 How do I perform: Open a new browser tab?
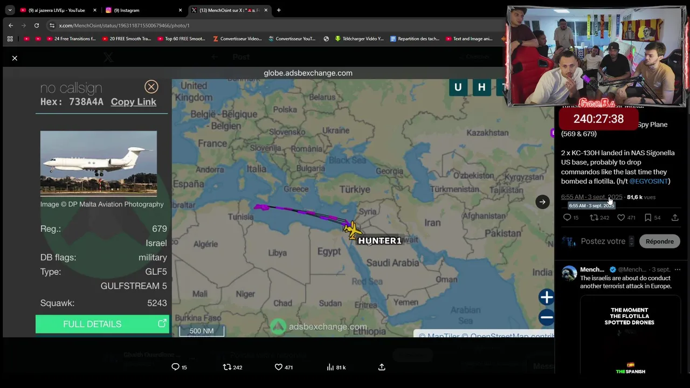[279, 10]
